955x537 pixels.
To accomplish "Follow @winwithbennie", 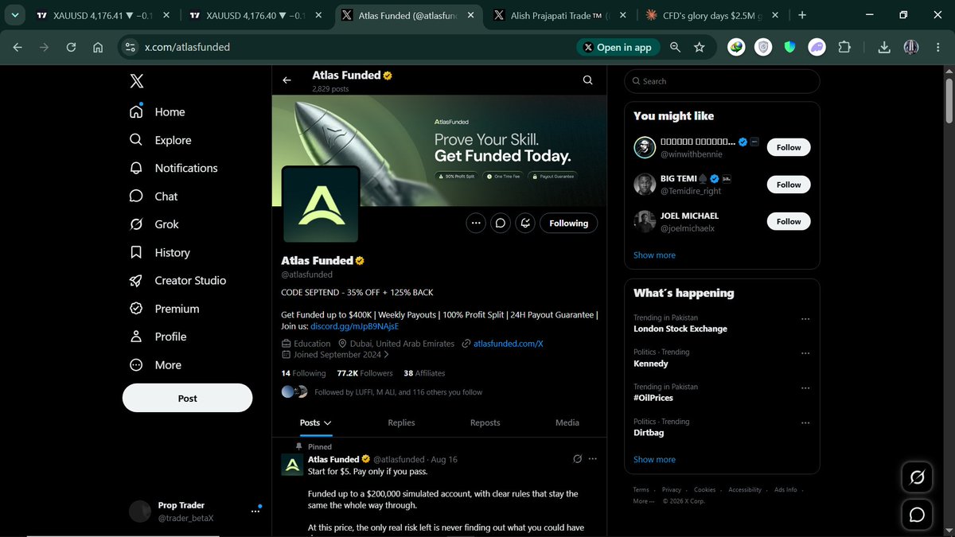I will [x=789, y=147].
